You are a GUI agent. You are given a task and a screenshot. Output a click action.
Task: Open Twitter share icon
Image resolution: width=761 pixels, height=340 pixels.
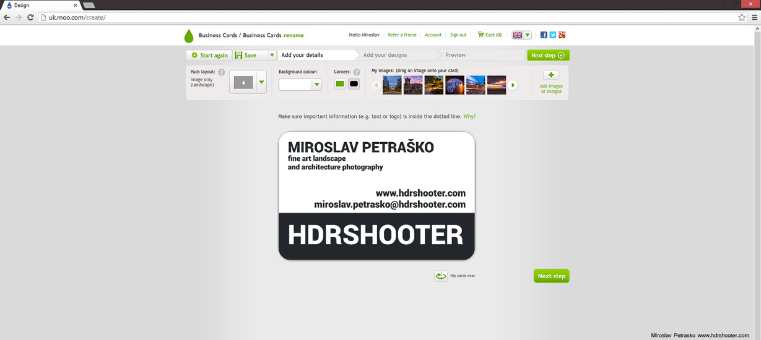553,35
